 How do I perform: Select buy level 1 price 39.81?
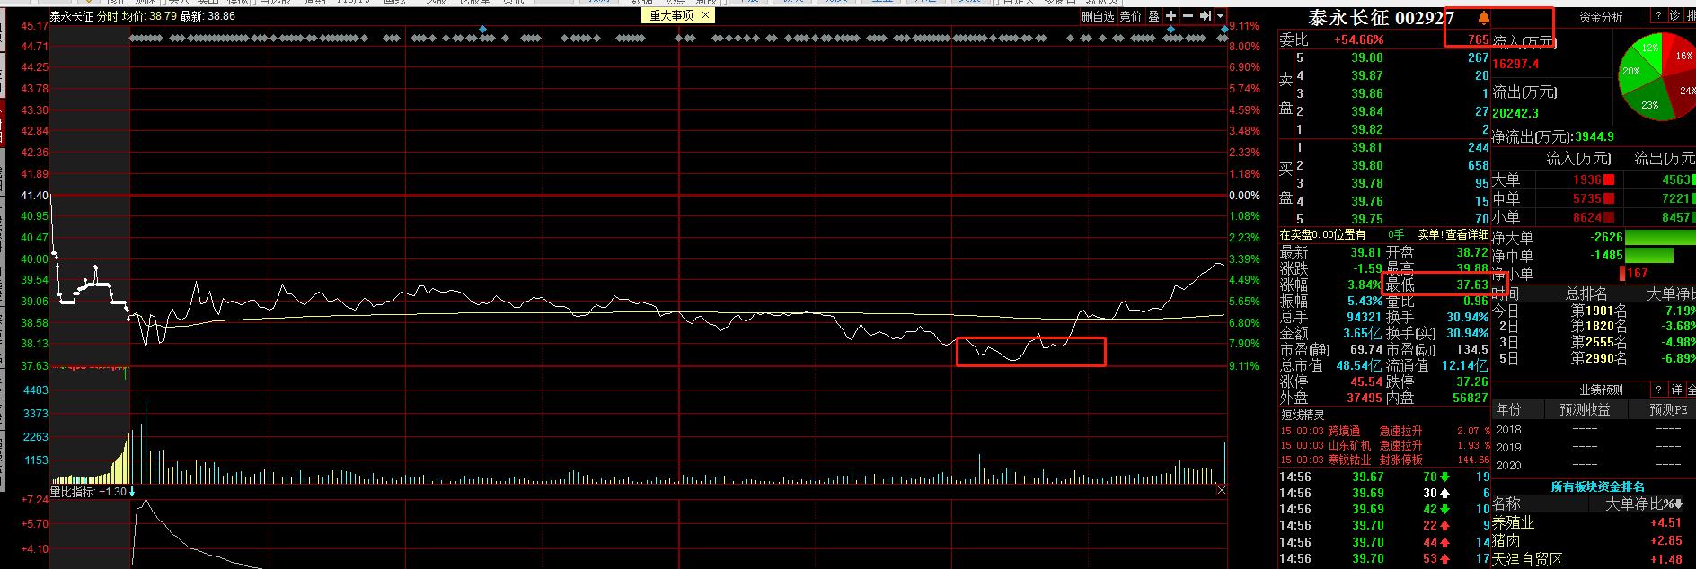[x=1367, y=147]
